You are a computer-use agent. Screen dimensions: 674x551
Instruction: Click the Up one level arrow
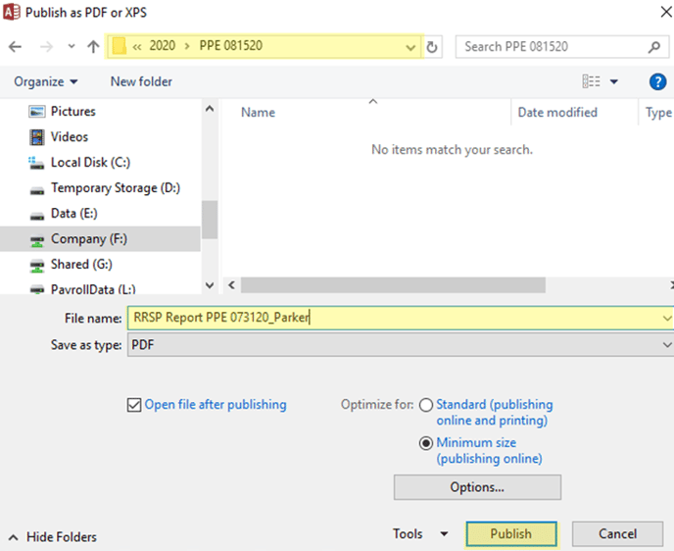click(93, 46)
